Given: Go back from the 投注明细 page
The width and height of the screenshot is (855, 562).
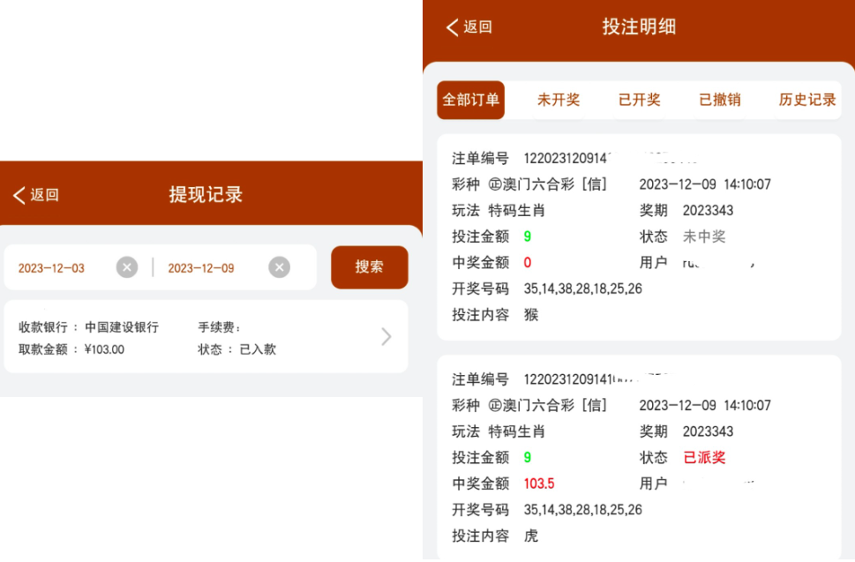Looking at the screenshot, I should [x=469, y=27].
